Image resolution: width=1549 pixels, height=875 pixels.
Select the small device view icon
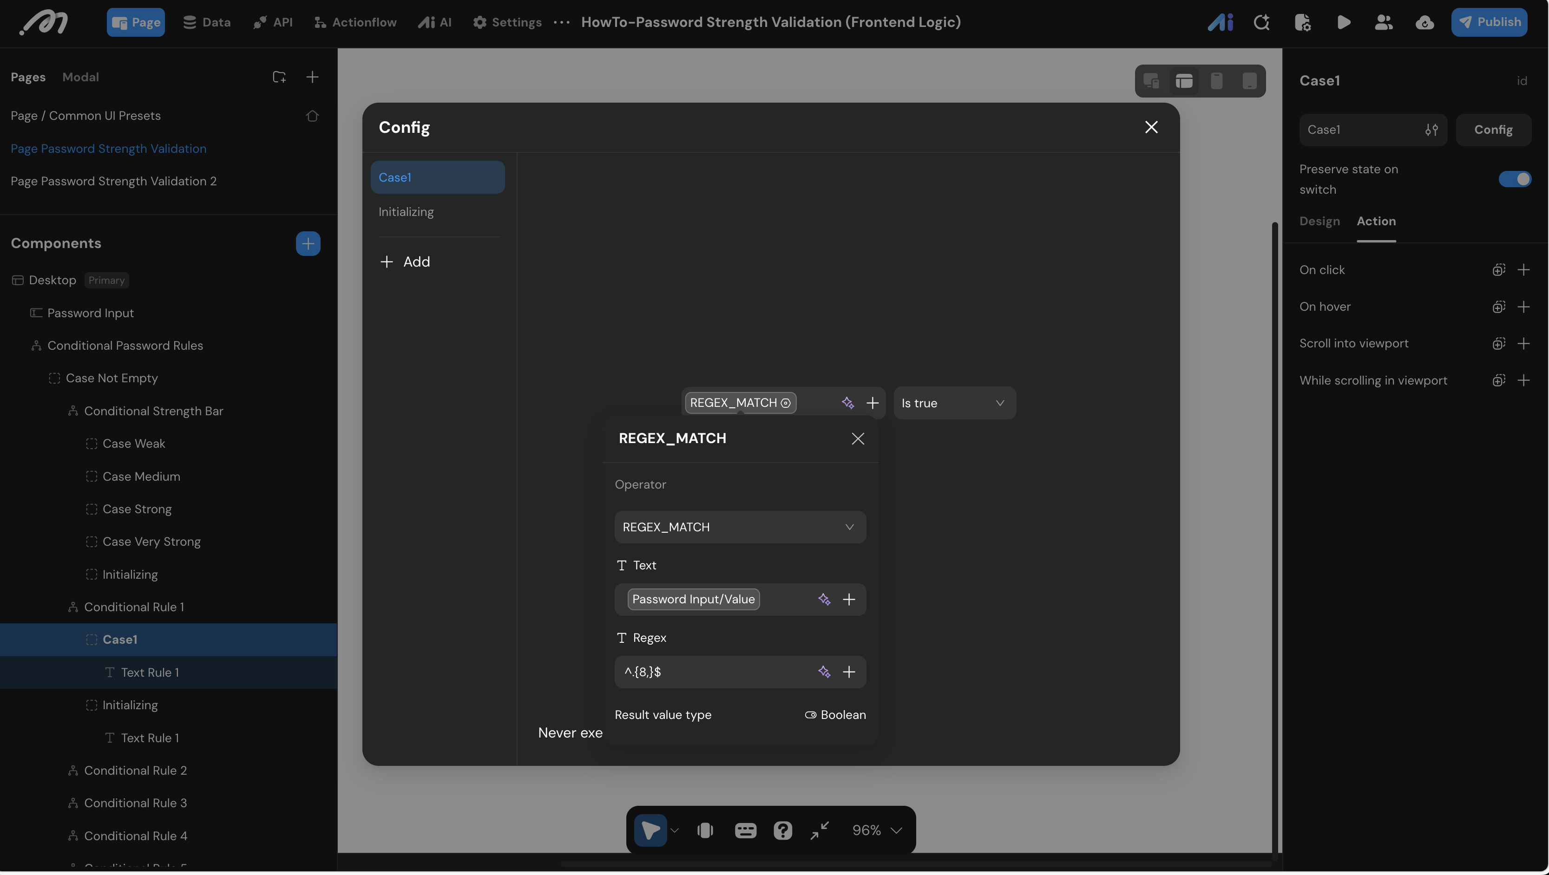pyautogui.click(x=1249, y=80)
